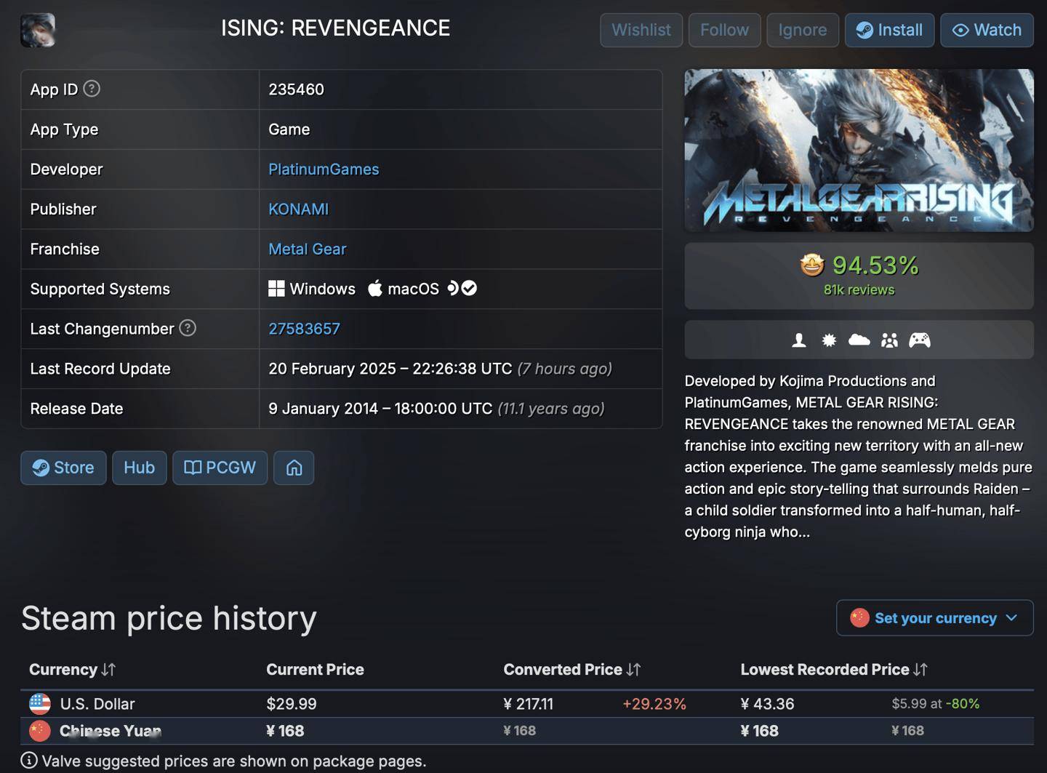Image resolution: width=1047 pixels, height=773 pixels.
Task: Click the info icon beside Valve note
Action: point(29,761)
